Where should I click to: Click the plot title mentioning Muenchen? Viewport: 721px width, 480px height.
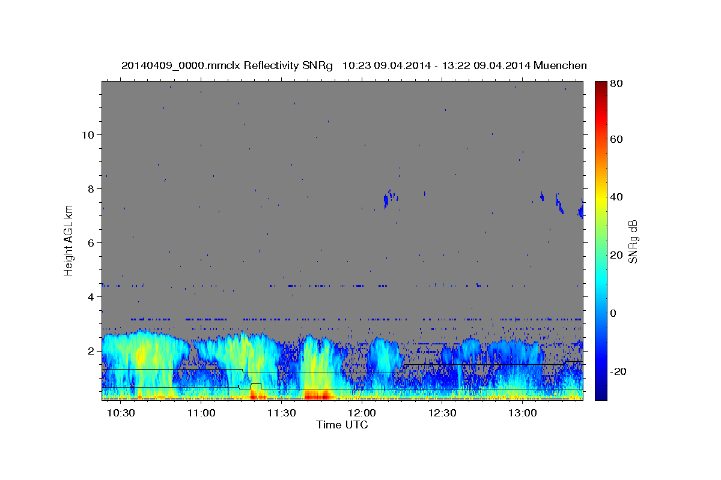[x=354, y=65]
